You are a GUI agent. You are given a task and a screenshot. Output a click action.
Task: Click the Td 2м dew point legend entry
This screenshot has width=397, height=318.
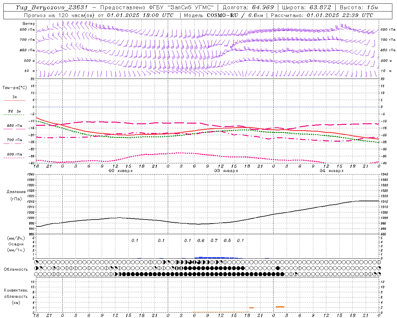14,111
